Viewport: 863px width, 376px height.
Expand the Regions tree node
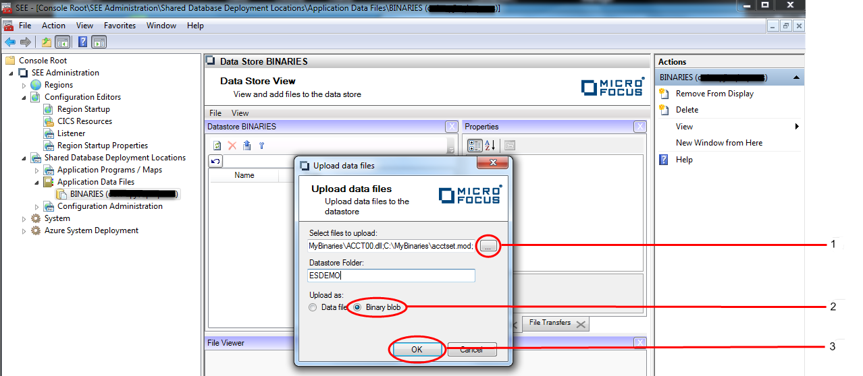pos(24,85)
